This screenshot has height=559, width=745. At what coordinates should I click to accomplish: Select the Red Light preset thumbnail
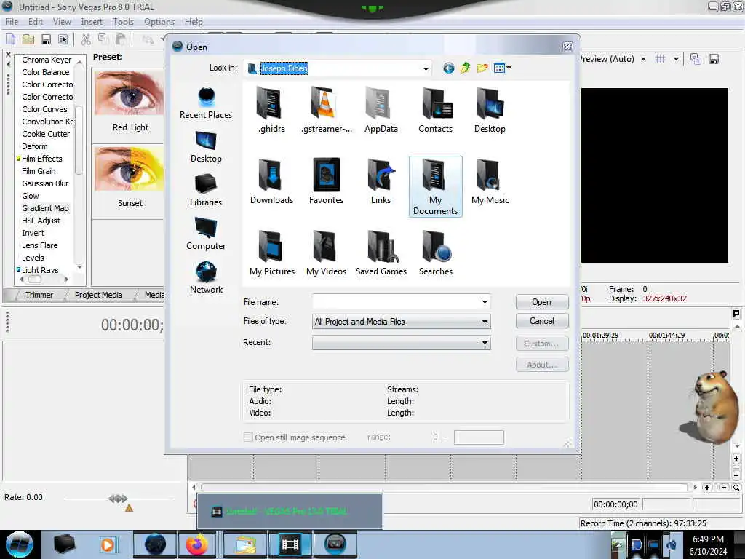pyautogui.click(x=130, y=93)
